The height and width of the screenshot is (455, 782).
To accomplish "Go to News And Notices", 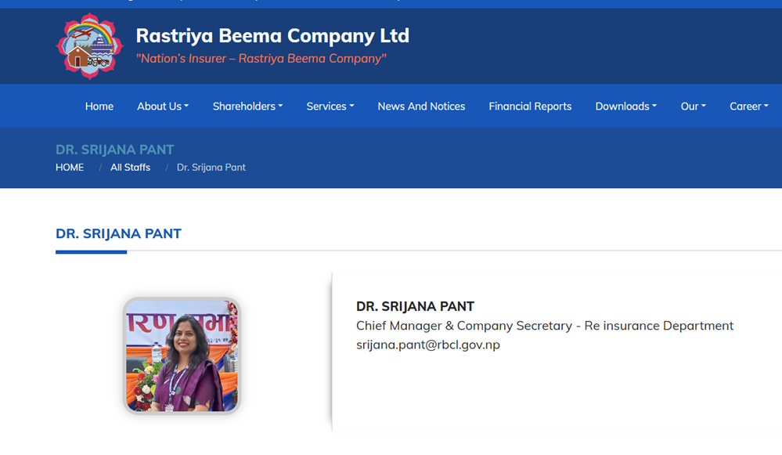I will click(x=421, y=107).
